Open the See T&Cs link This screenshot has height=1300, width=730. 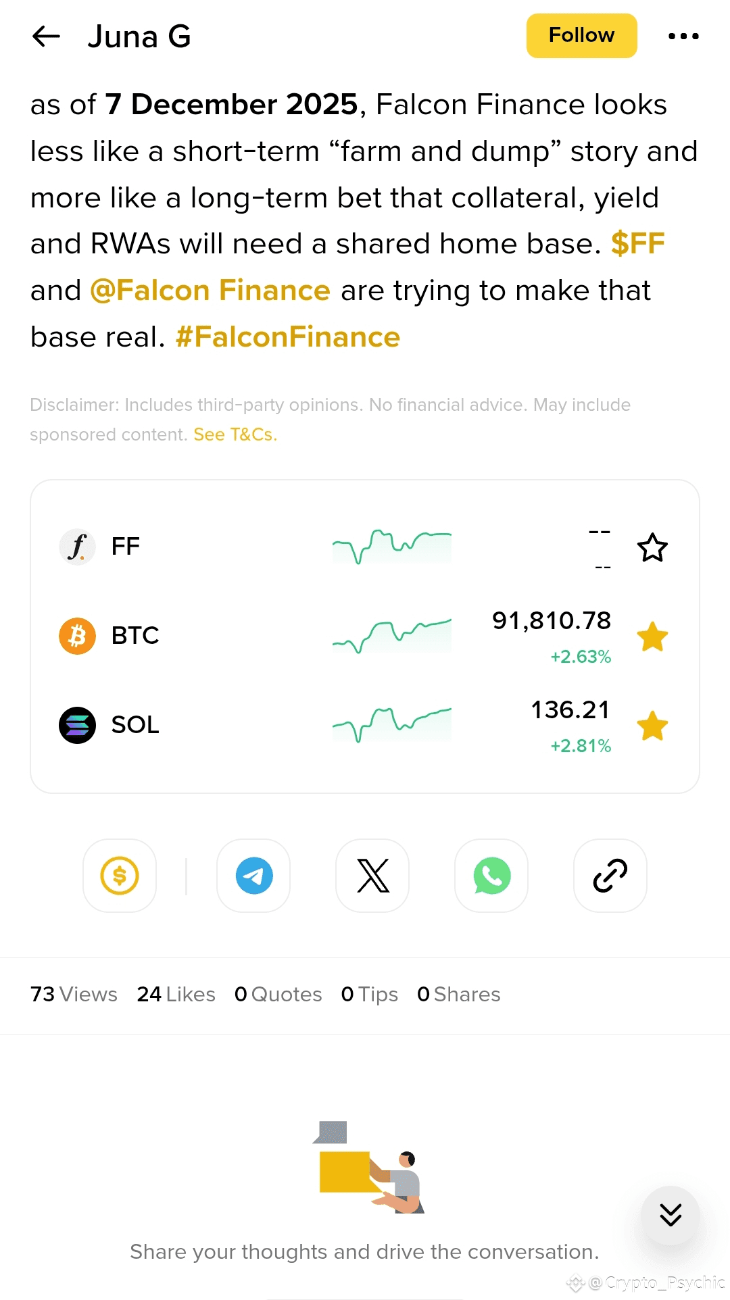pos(235,434)
